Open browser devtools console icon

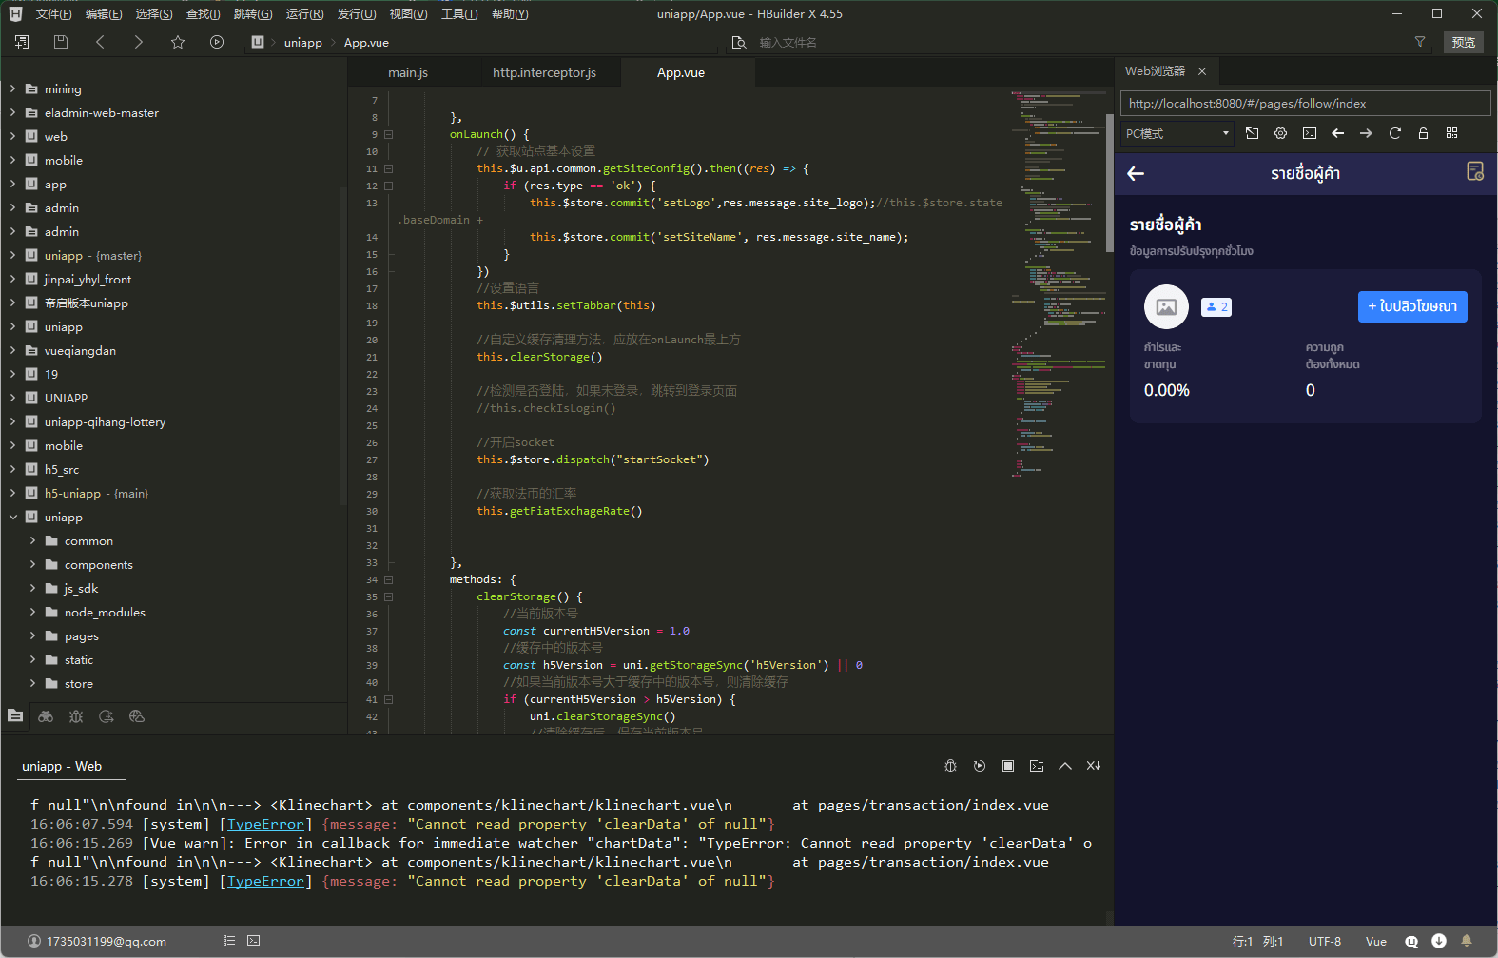click(1310, 133)
